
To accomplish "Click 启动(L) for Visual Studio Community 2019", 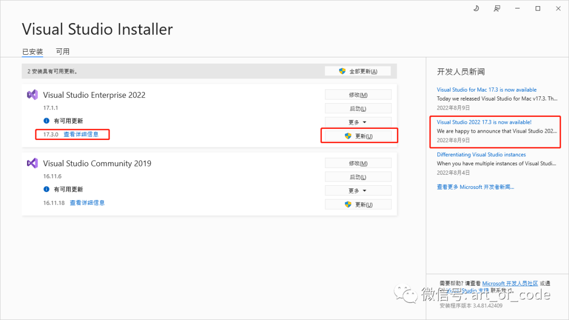I will coord(358,177).
